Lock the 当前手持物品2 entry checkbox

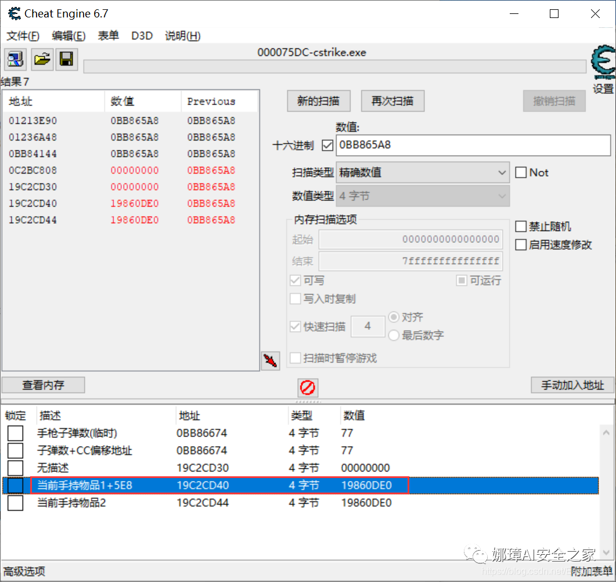pyautogui.click(x=15, y=502)
